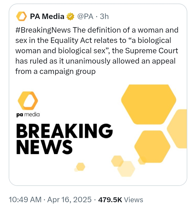The height and width of the screenshot is (209, 196).
Task: Click the 3h relative timestamp
Action: [104, 16]
